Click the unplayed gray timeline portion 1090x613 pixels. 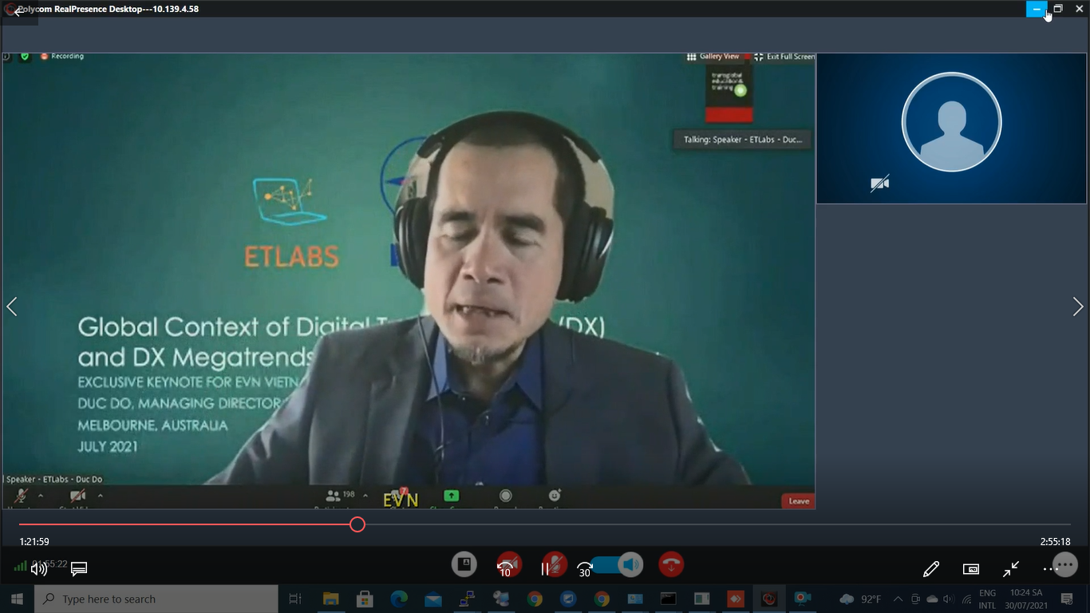point(717,524)
